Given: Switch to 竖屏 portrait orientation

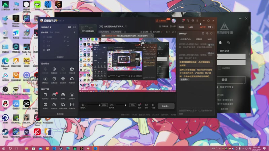Looking at the screenshot, I should (74, 27).
